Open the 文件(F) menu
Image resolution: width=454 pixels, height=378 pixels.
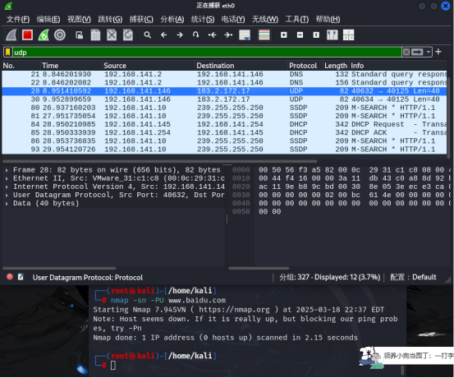click(18, 20)
